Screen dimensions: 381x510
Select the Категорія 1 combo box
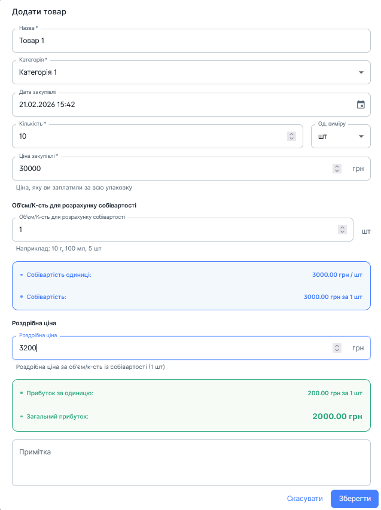[191, 72]
